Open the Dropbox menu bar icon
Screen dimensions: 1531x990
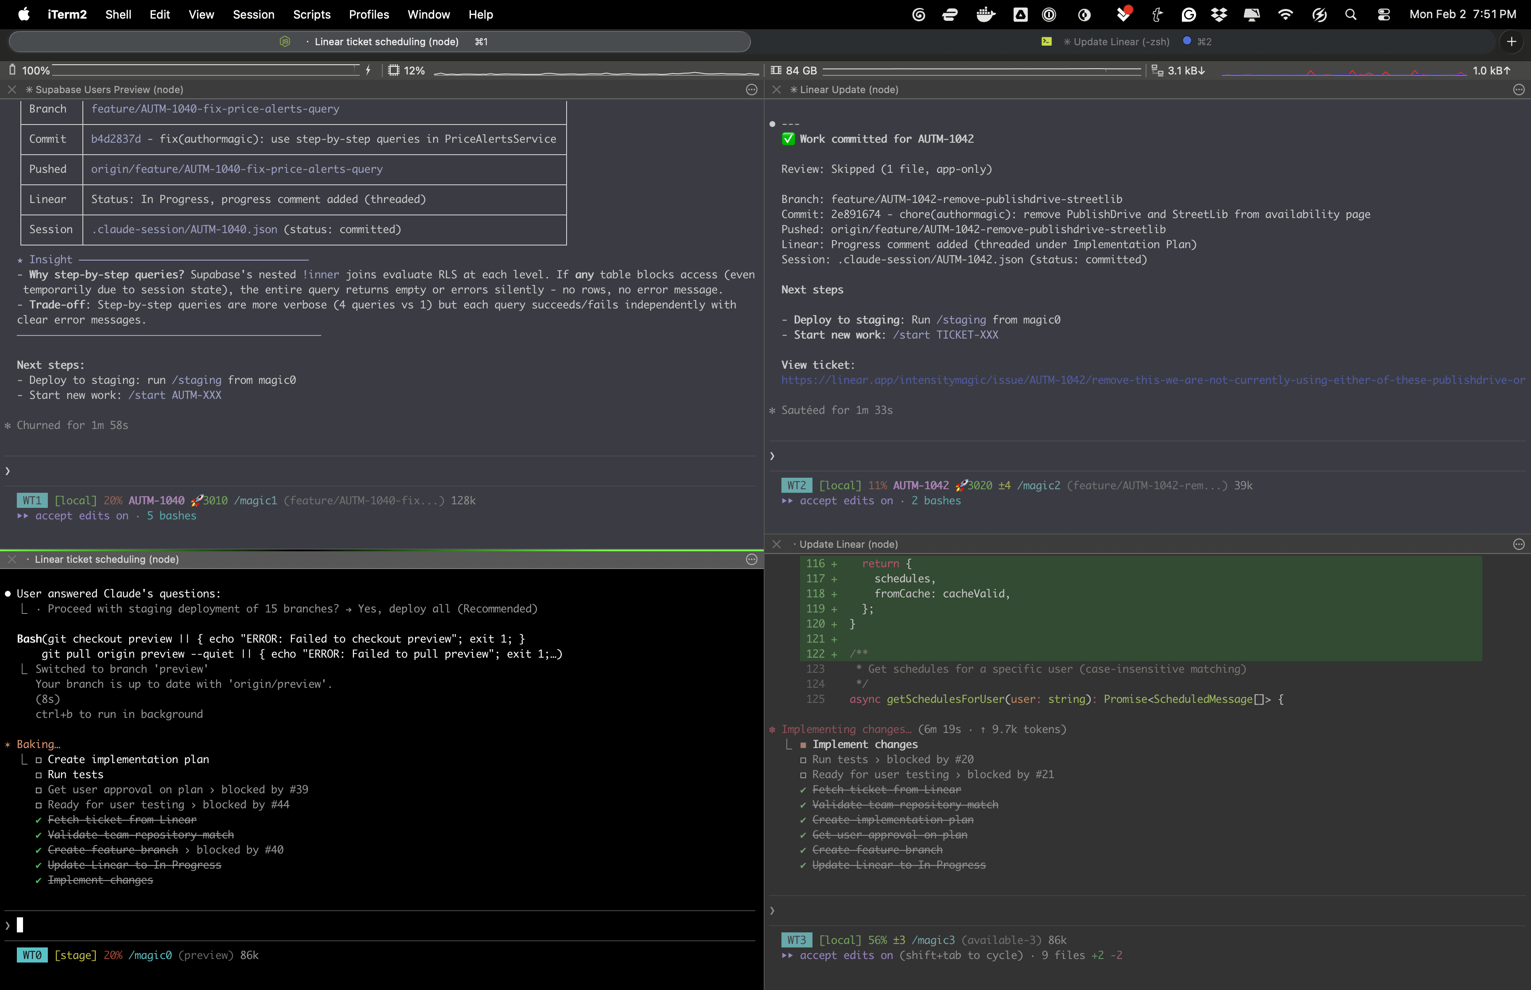(1219, 14)
